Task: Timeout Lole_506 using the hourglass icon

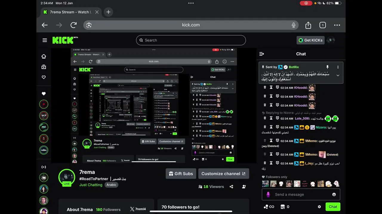Action: (271, 118)
